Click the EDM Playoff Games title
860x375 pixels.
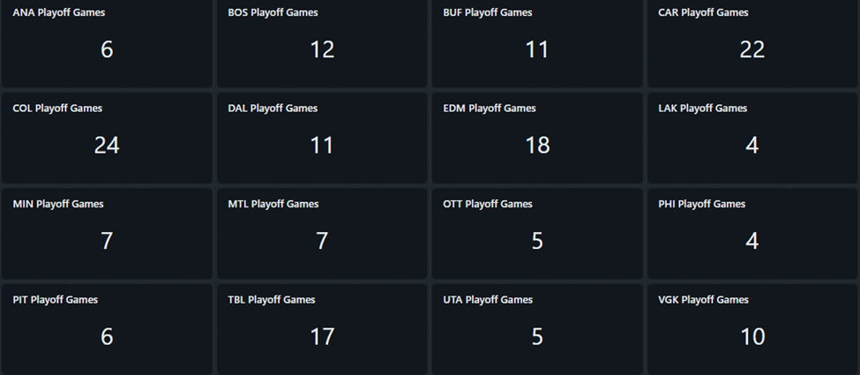click(x=489, y=109)
